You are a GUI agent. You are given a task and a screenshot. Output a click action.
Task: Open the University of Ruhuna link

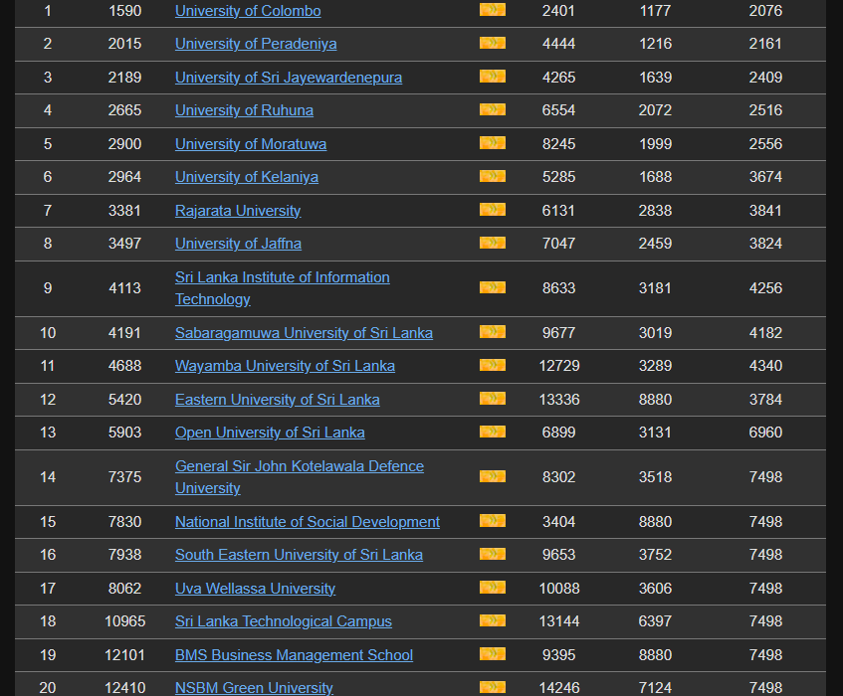pyautogui.click(x=244, y=110)
